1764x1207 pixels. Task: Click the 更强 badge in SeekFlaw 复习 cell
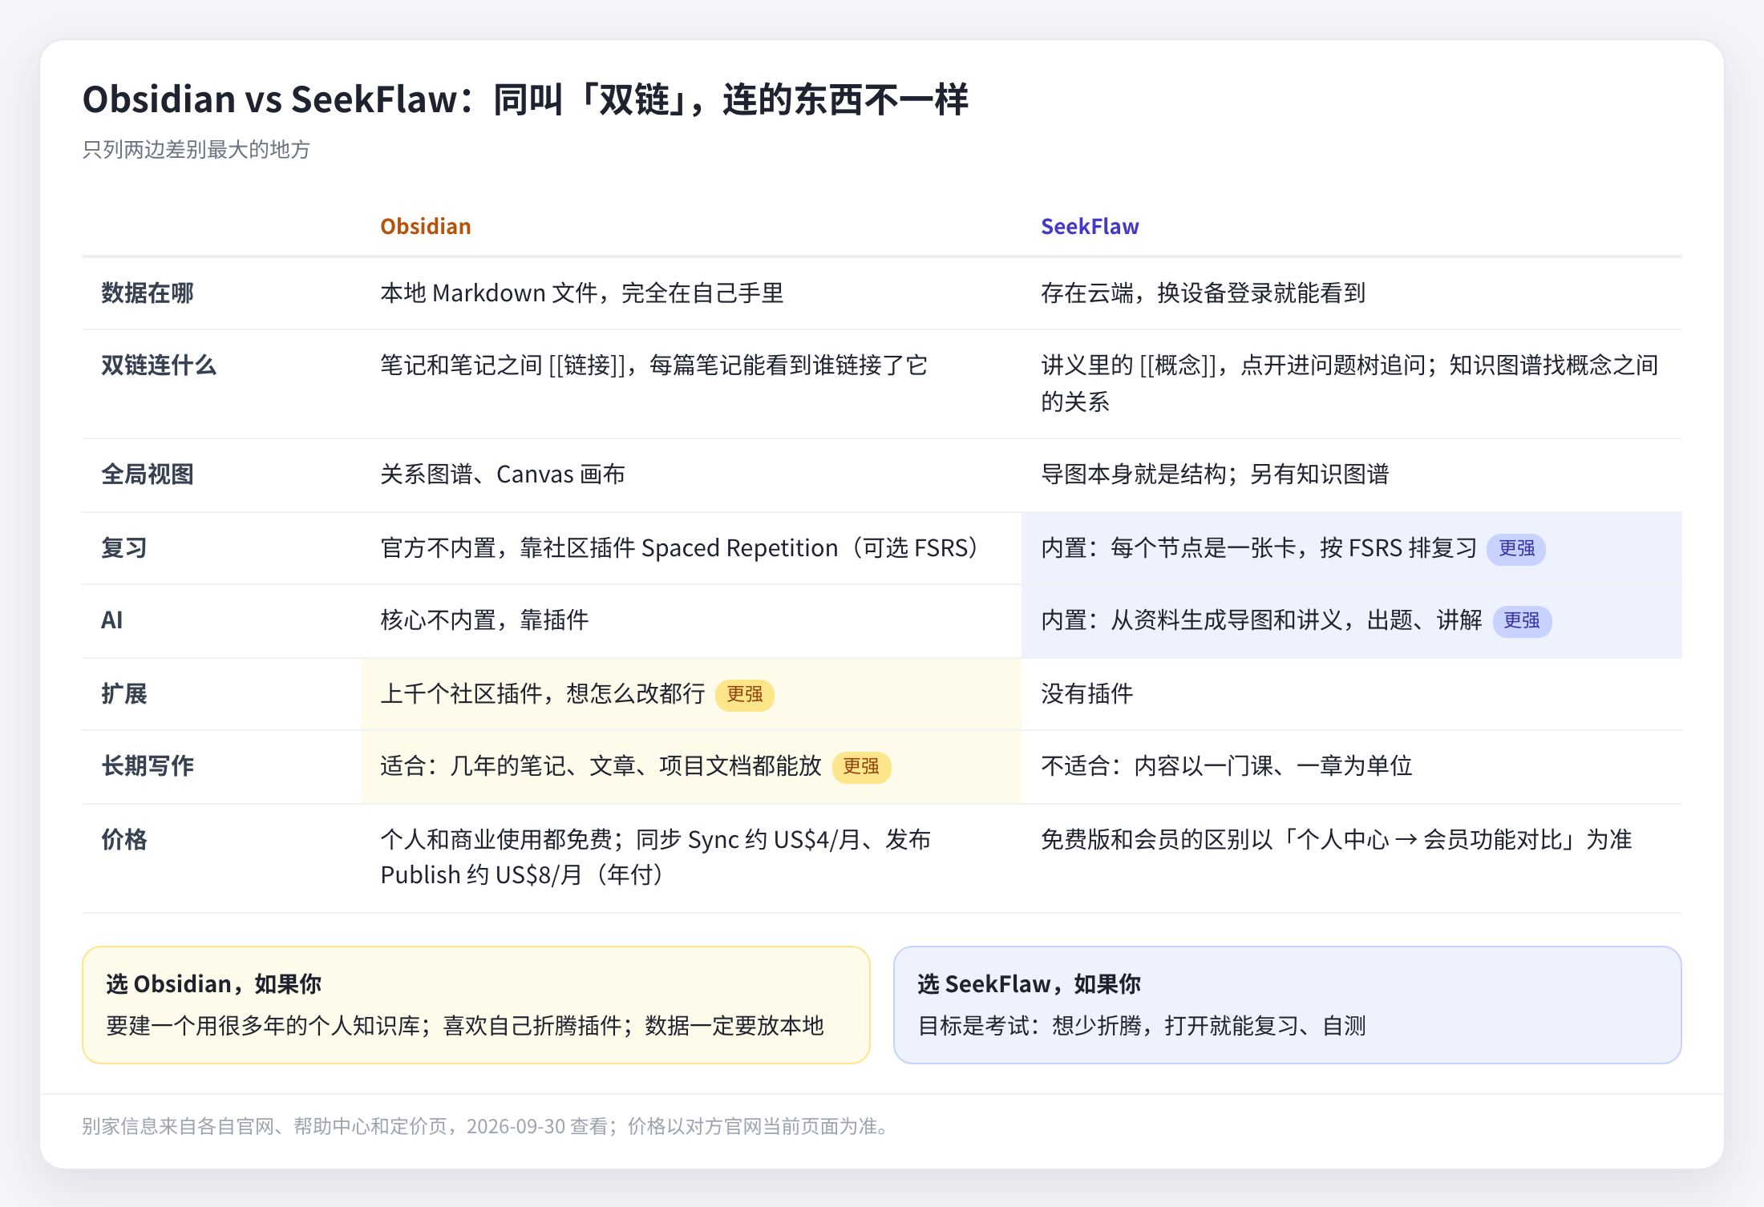pyautogui.click(x=1516, y=549)
